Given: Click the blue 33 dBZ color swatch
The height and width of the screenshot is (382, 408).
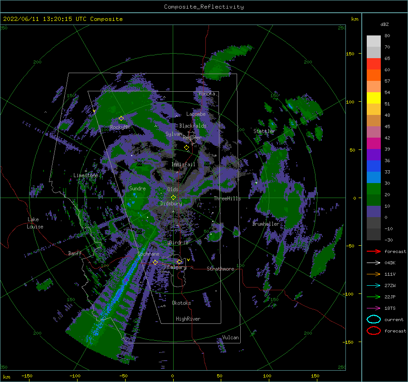Looking at the screenshot, I should 374,166.
